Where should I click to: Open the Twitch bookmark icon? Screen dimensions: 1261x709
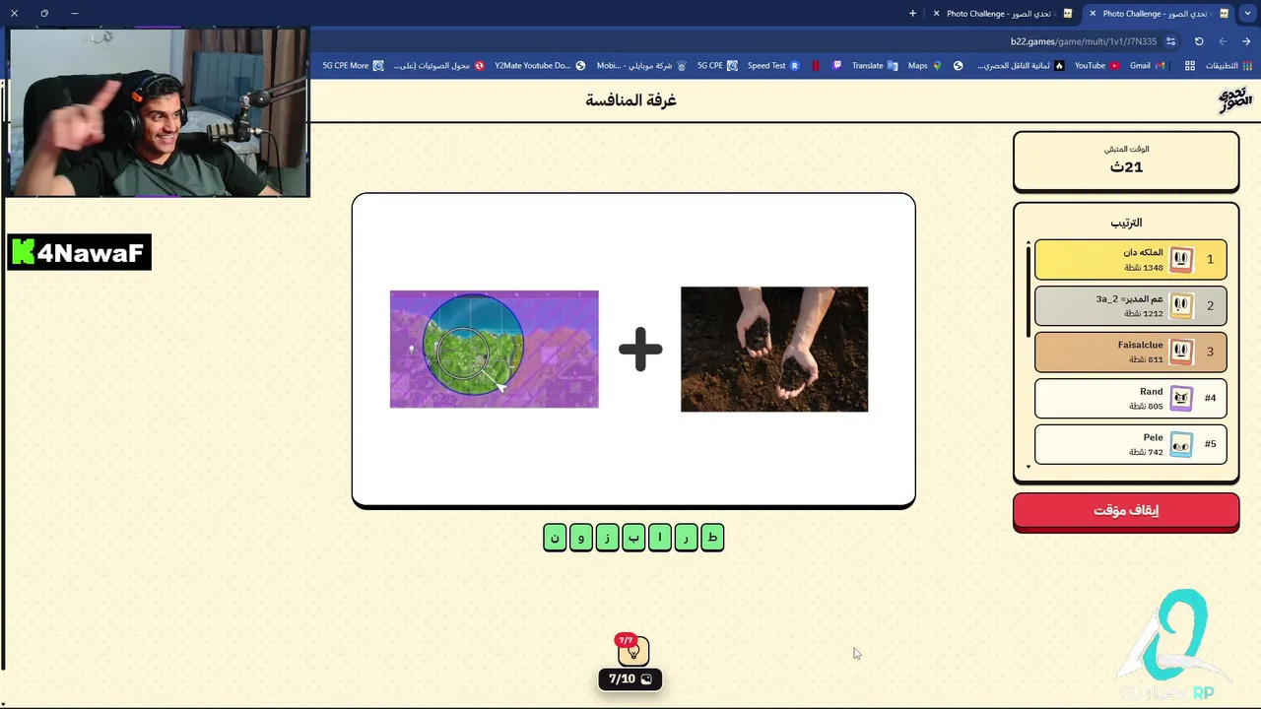[837, 66]
